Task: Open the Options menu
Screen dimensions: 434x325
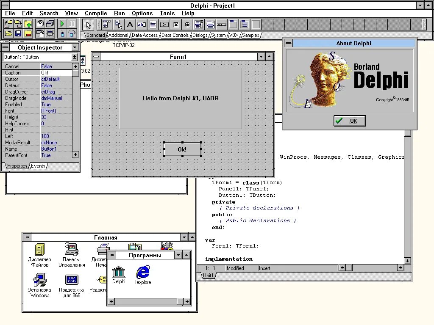Action: [x=142, y=13]
